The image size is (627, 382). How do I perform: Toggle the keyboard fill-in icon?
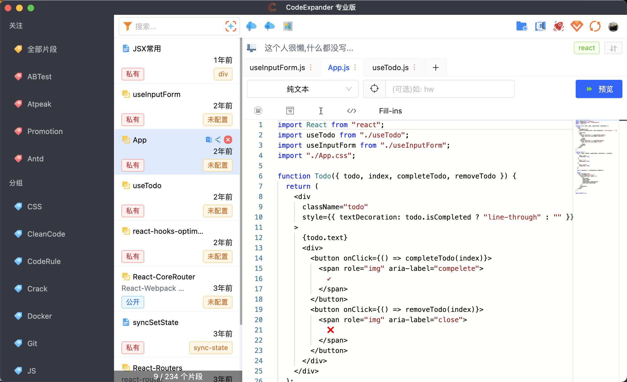pos(258,111)
